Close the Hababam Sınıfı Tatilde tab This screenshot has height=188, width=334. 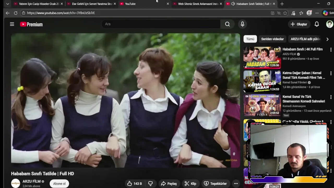point(274,4)
